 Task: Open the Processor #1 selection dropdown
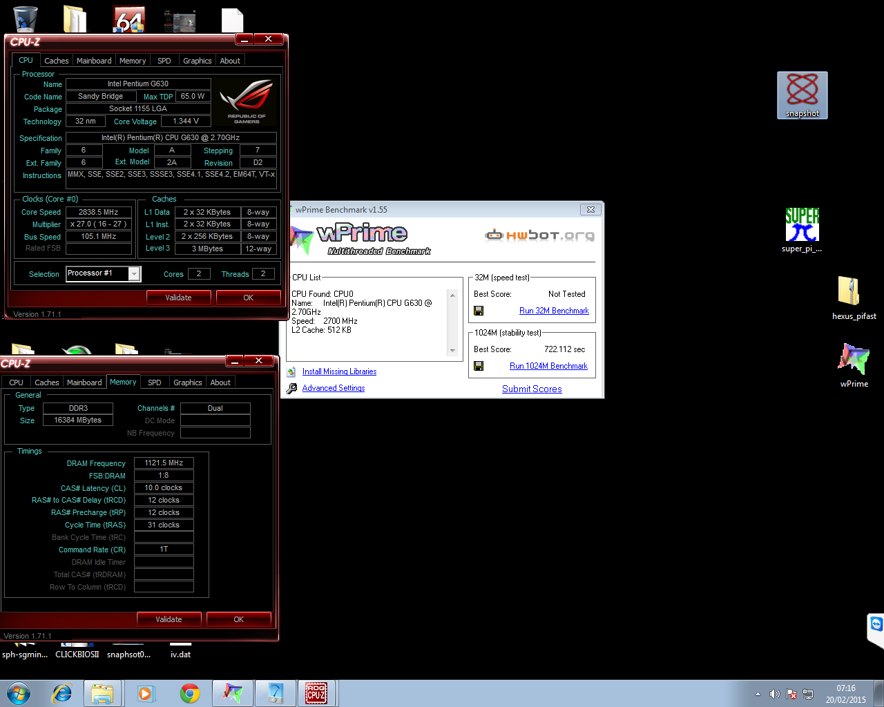[x=135, y=274]
